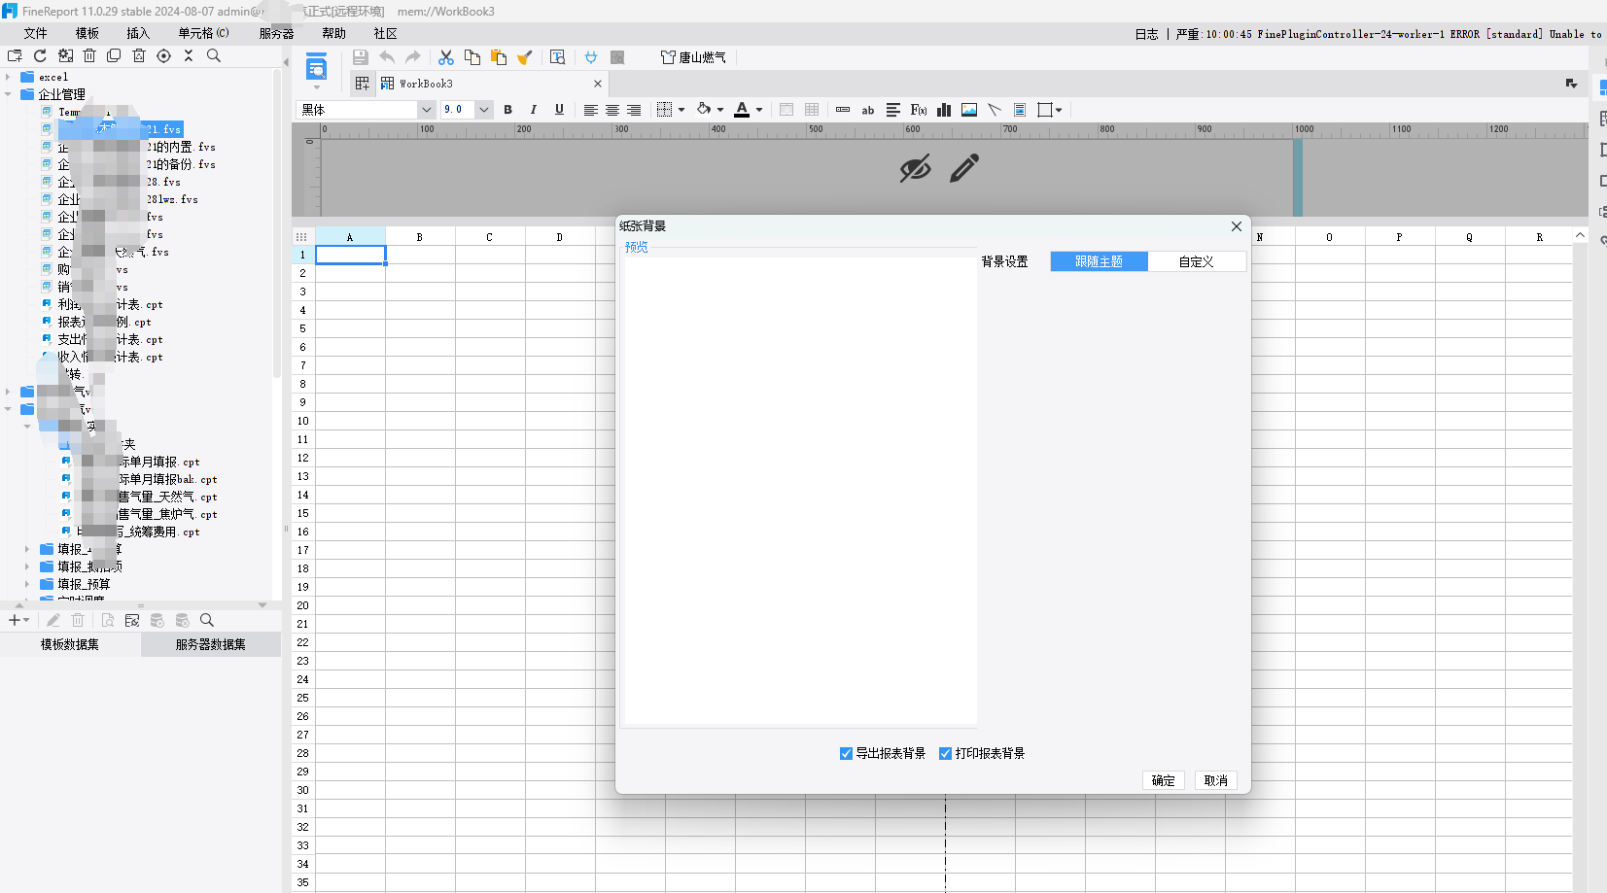Click the new folder icon in file tree toolbar
Image resolution: width=1607 pixels, height=893 pixels.
coord(15,56)
